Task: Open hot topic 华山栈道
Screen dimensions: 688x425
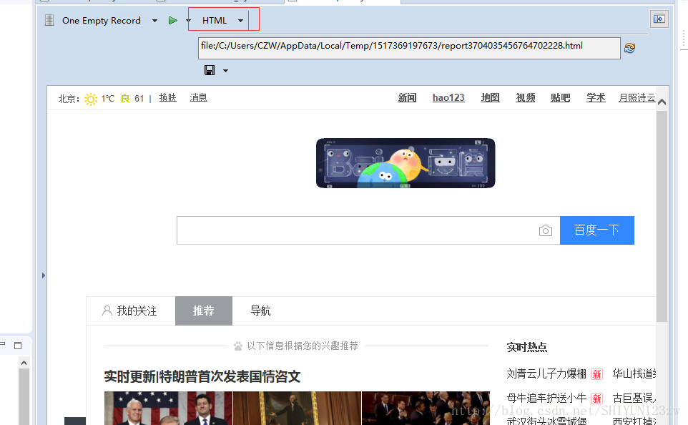Action: point(634,373)
